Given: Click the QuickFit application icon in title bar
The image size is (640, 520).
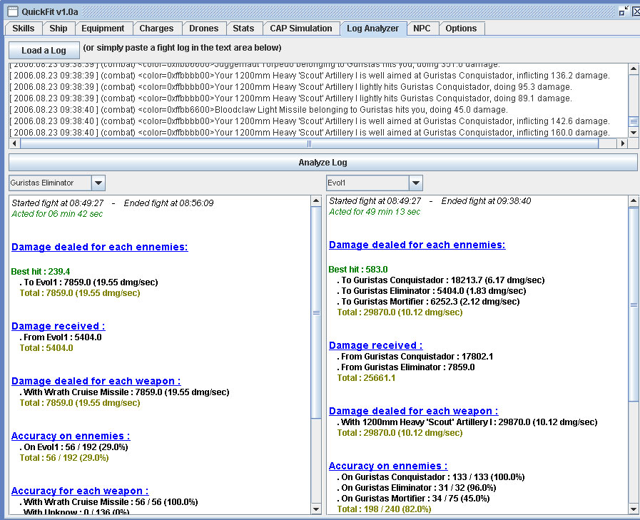Looking at the screenshot, I should tap(12, 11).
